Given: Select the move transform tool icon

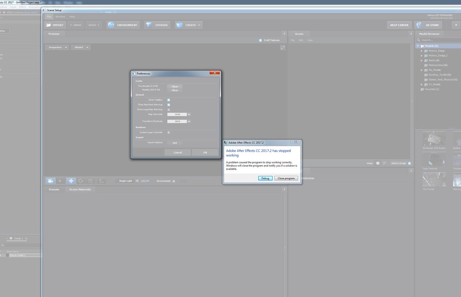Looking at the screenshot, I should click(71, 181).
